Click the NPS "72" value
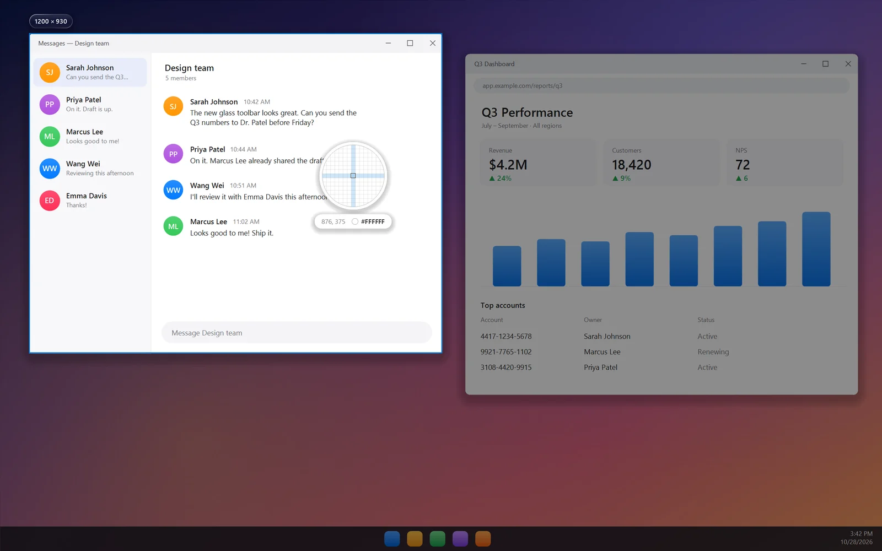 coord(743,165)
